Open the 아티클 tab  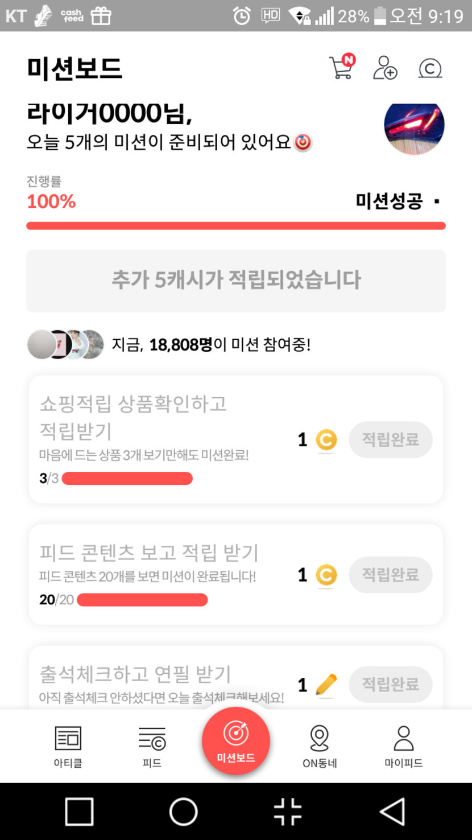point(68,747)
